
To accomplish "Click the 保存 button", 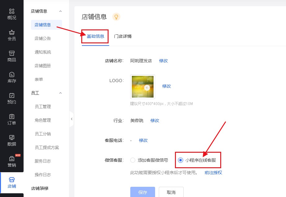I will click(x=143, y=192).
